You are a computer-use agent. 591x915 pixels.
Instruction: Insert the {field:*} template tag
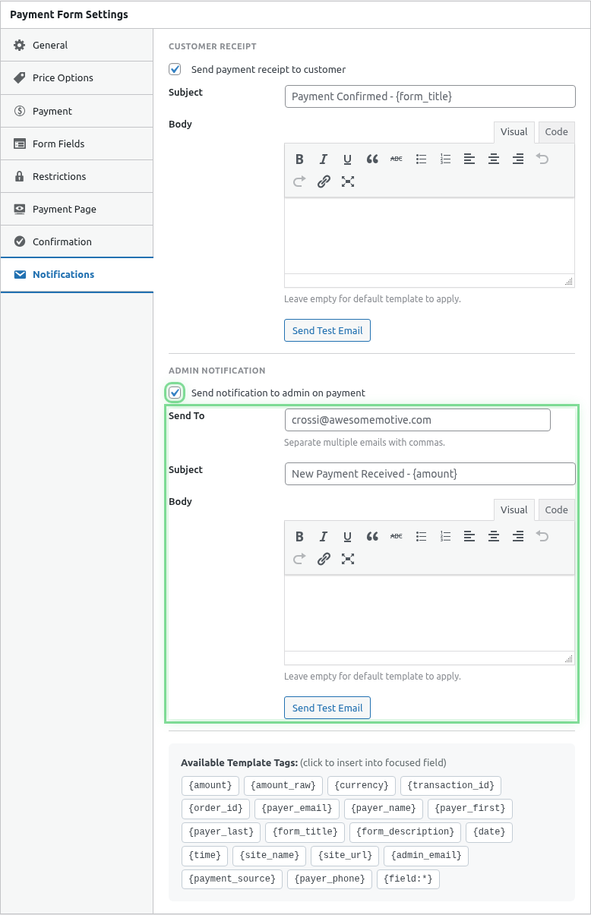click(409, 879)
